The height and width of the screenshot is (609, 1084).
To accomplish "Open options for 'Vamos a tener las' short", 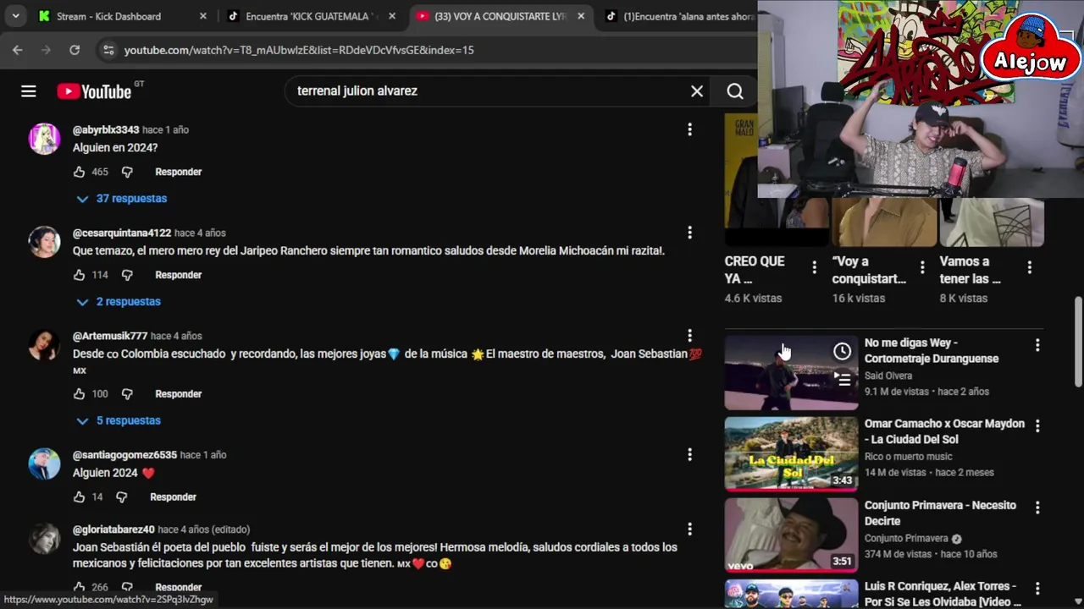I will tap(1030, 267).
